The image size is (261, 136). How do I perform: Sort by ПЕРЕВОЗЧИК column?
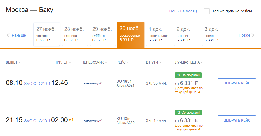click(x=94, y=62)
